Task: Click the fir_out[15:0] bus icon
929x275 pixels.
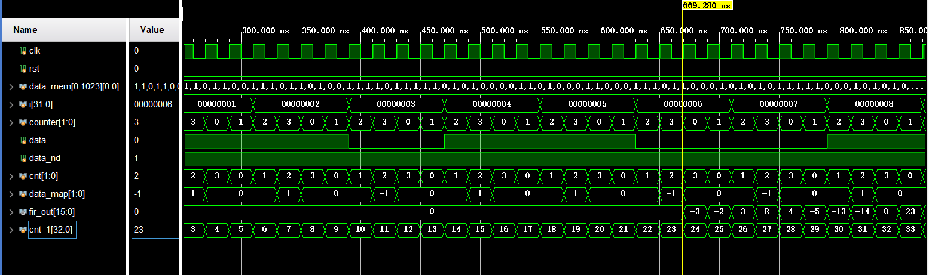Action: tap(23, 212)
